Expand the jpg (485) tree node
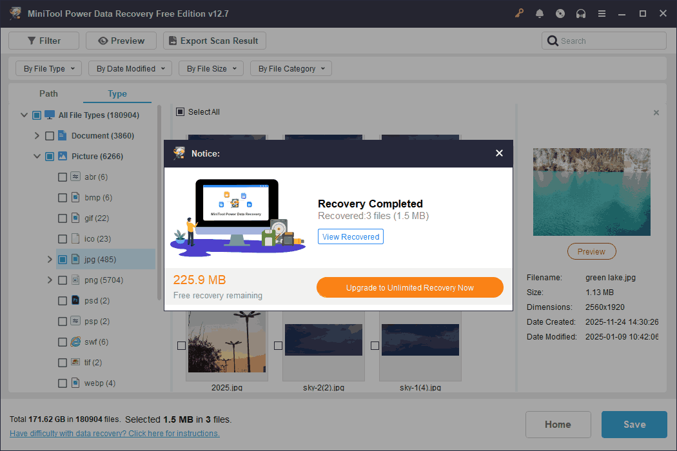The image size is (677, 451). click(50, 260)
